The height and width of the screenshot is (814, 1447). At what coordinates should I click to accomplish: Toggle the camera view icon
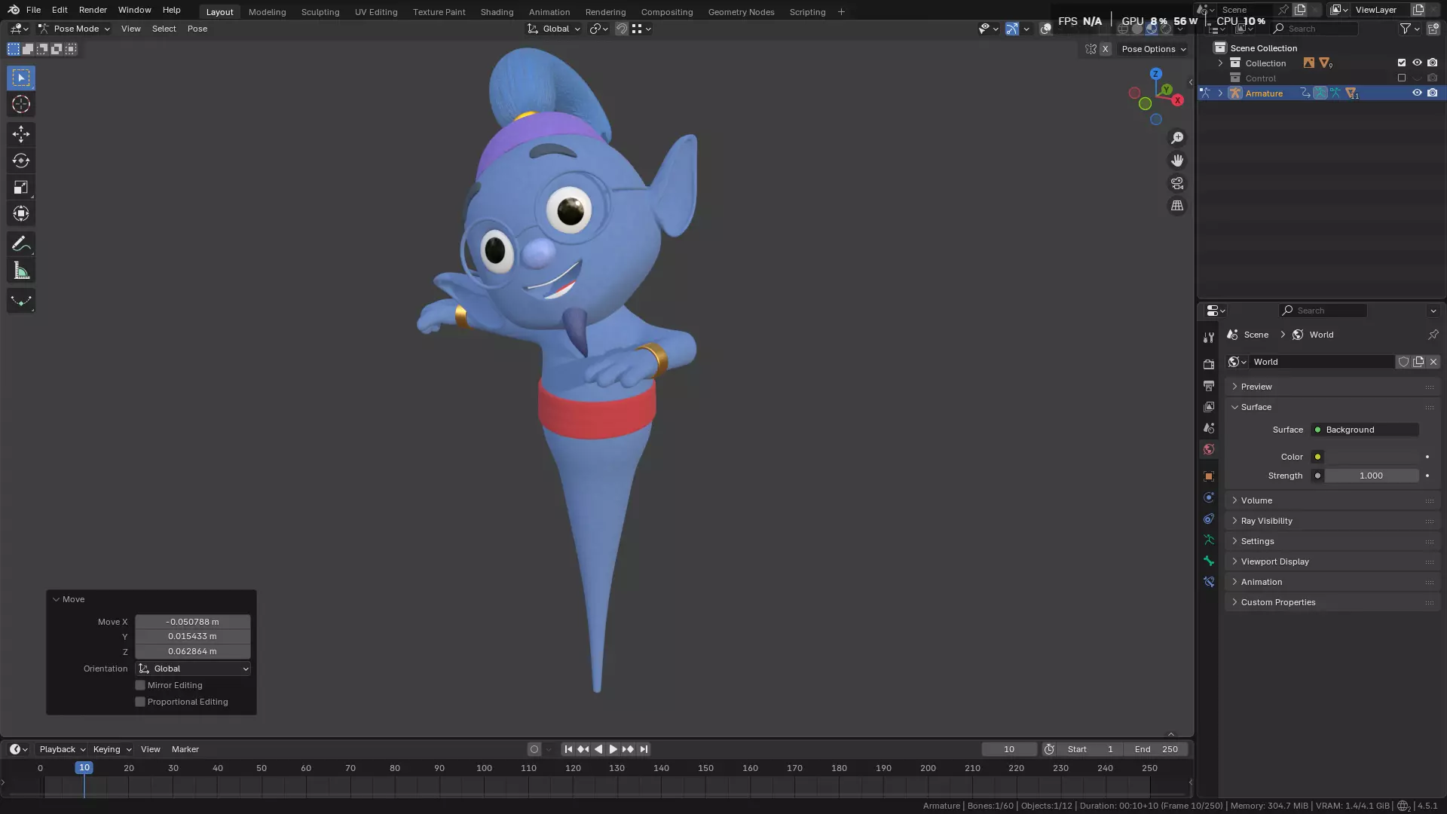1177,183
